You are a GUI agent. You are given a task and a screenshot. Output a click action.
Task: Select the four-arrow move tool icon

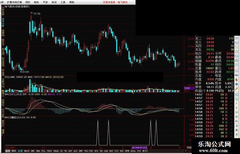point(236,84)
